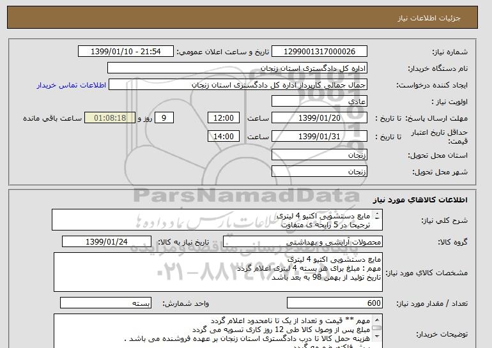Select the شماره نیاز label

pyautogui.click(x=450, y=52)
